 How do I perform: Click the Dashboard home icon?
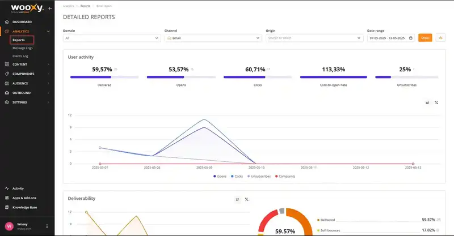7,22
